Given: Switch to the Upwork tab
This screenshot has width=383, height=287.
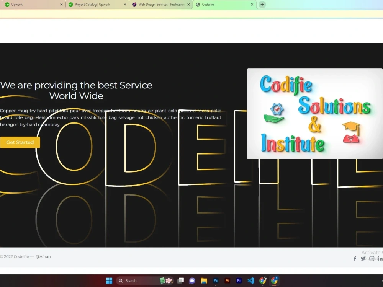Looking at the screenshot, I should click(x=33, y=4).
